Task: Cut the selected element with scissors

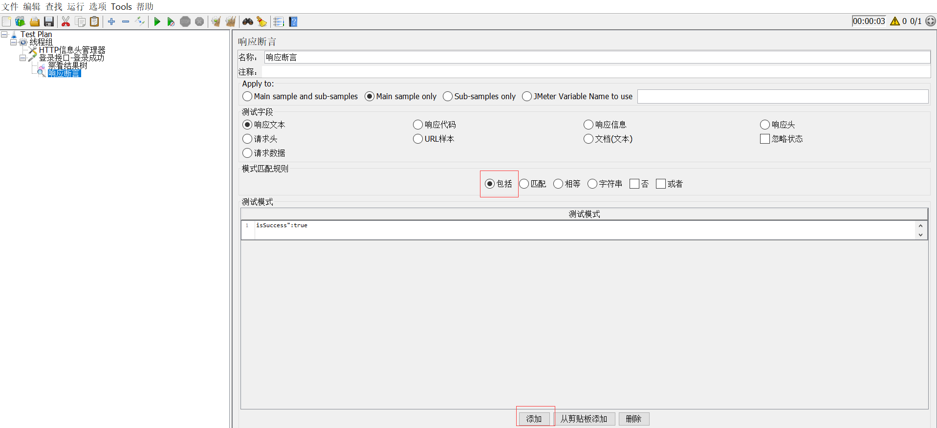Action: pyautogui.click(x=65, y=21)
